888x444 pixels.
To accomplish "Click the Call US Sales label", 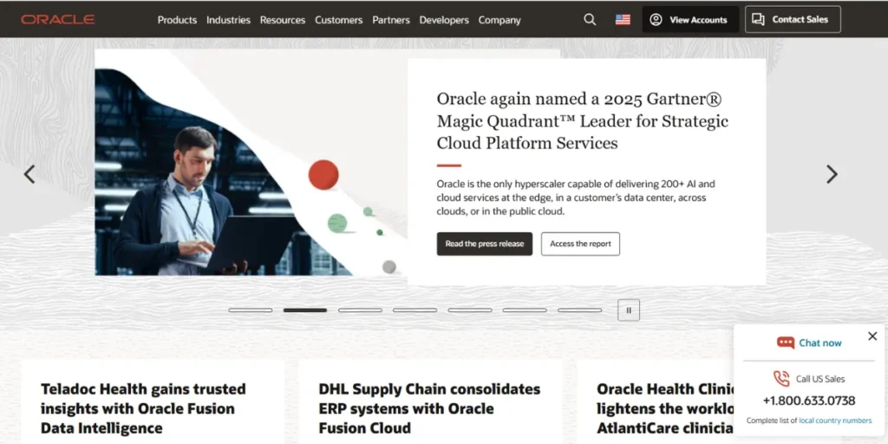I will [820, 379].
